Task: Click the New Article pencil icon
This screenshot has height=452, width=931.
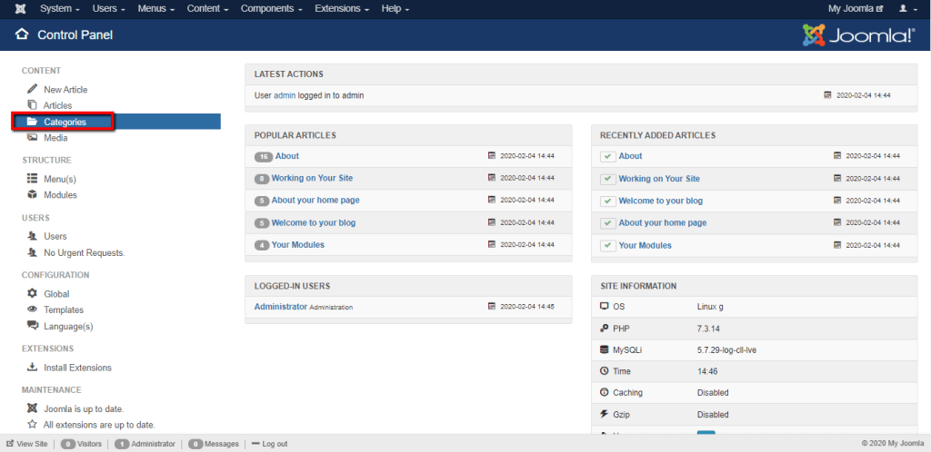Action: [32, 90]
